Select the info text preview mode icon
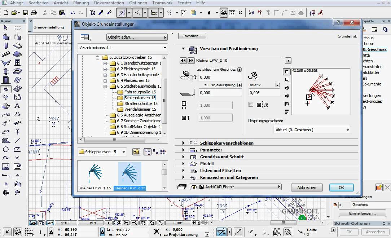This screenshot has height=238, width=391. (287, 111)
